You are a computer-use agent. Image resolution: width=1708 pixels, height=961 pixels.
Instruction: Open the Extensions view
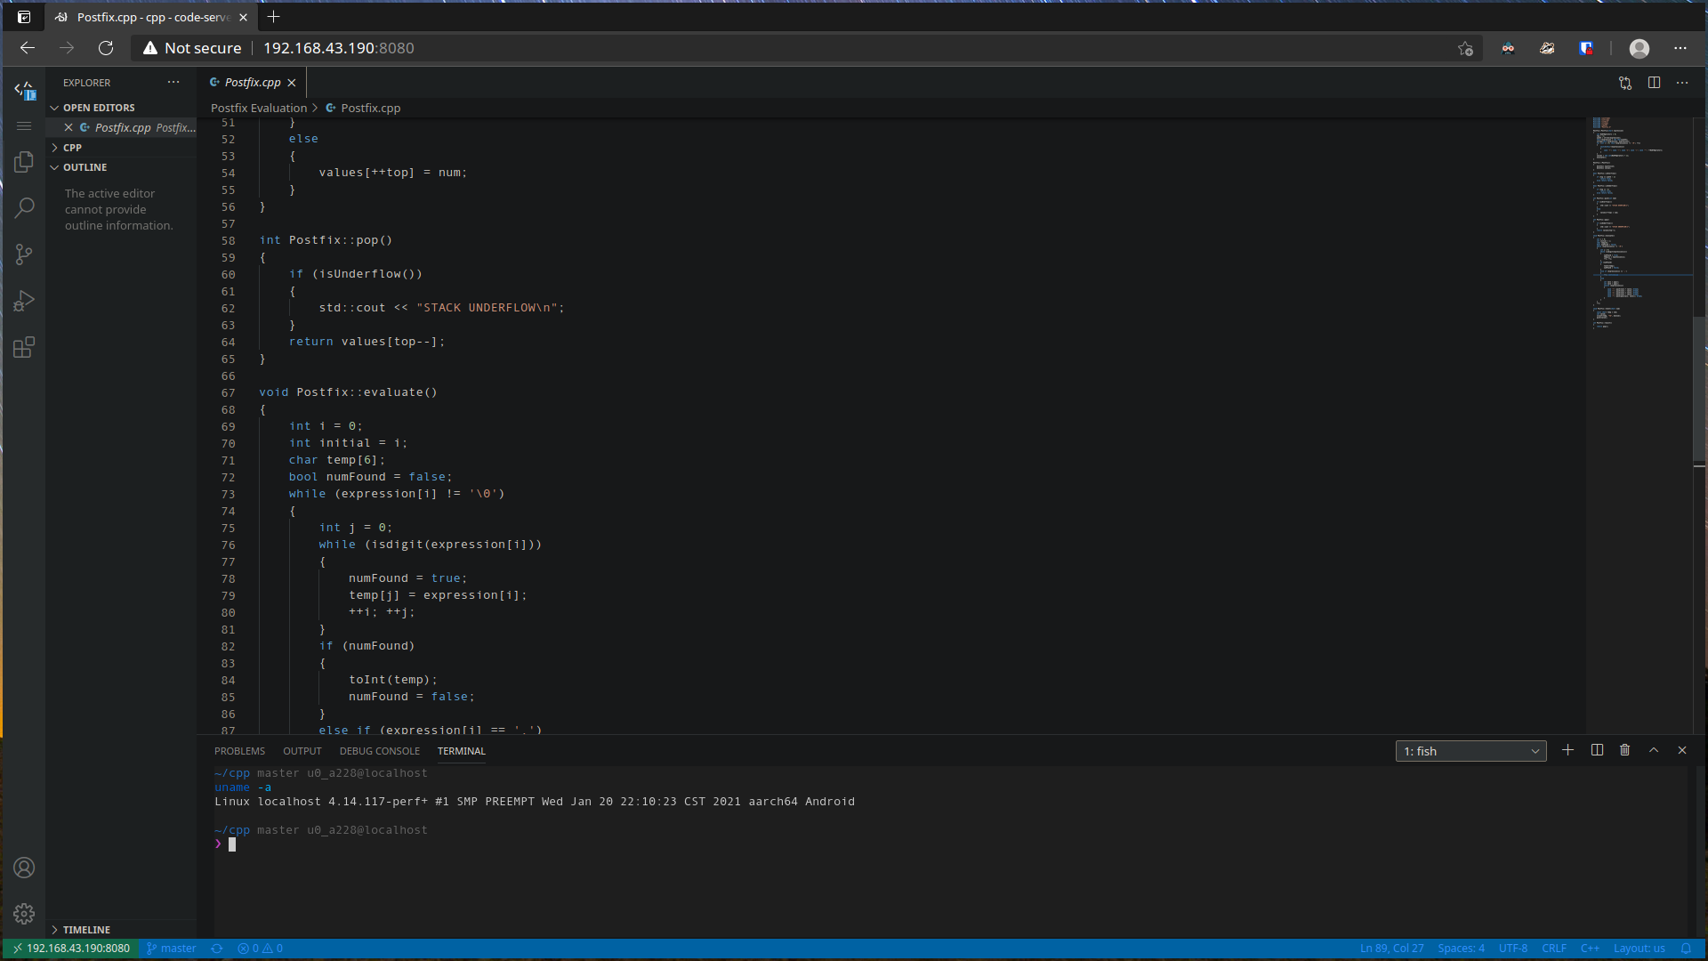coord(24,347)
